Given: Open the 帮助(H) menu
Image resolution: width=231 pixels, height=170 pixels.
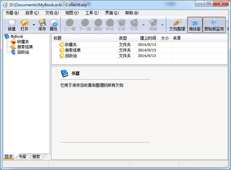Looking at the screenshot, I should click(x=132, y=13).
